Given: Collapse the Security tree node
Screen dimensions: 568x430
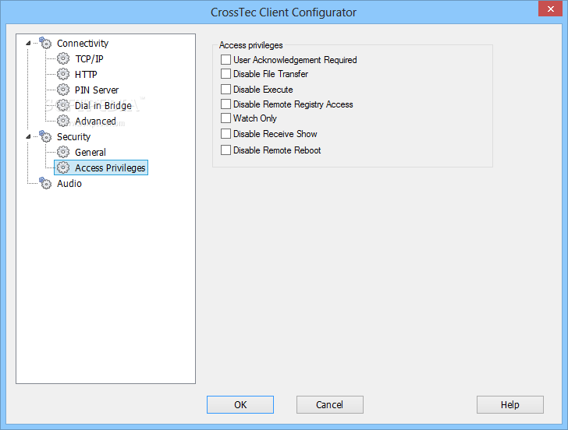Looking at the screenshot, I should [28, 136].
